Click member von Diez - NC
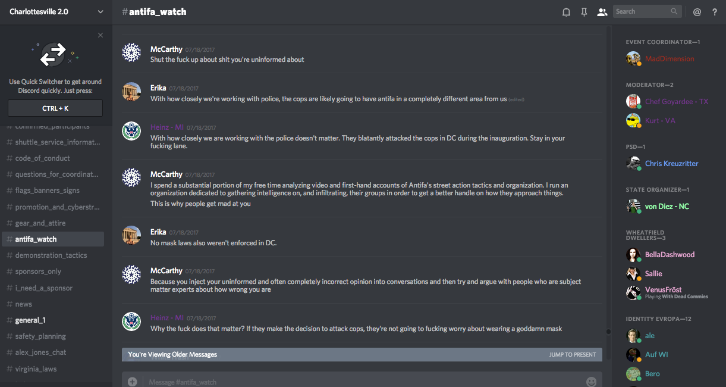Viewport: 726px width, 387px height. point(667,207)
